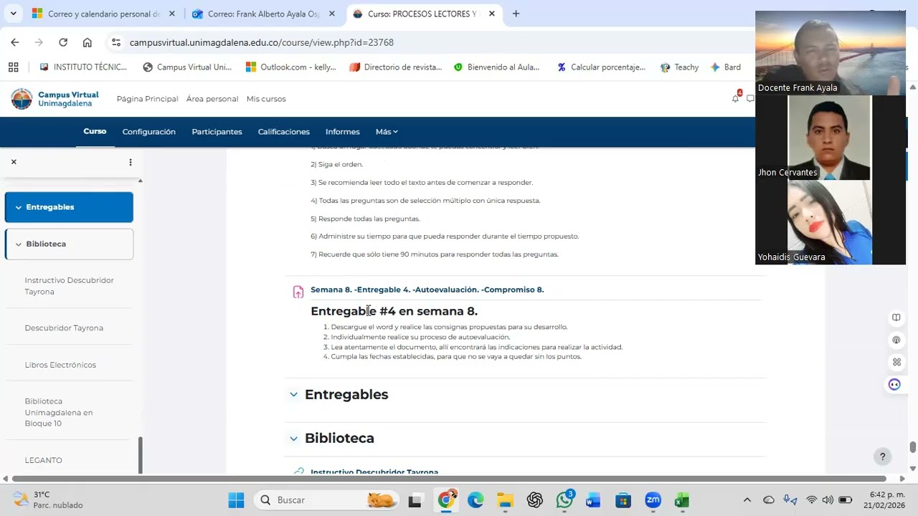Open Bienvenido al Aula... bookmark
The image size is (918, 516).
496,67
